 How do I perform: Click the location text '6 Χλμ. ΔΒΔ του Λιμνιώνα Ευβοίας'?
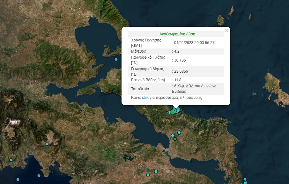tap(194, 89)
